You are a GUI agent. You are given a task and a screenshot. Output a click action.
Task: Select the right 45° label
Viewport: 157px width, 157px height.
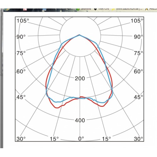138,97
